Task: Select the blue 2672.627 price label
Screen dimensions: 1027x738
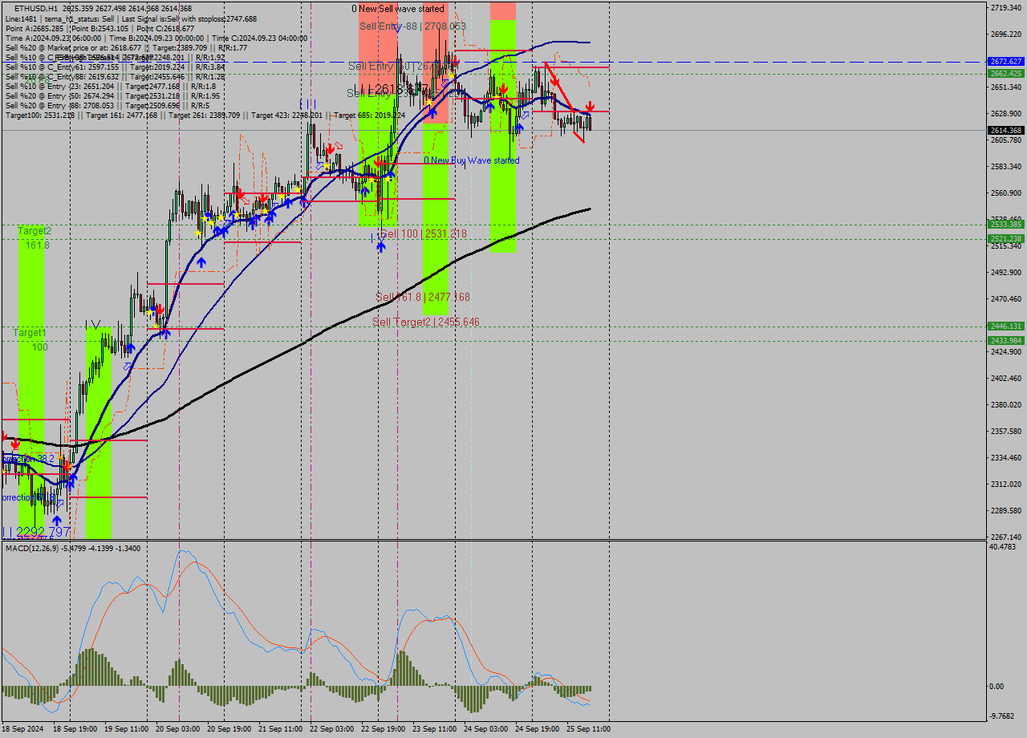Action: coord(1005,60)
